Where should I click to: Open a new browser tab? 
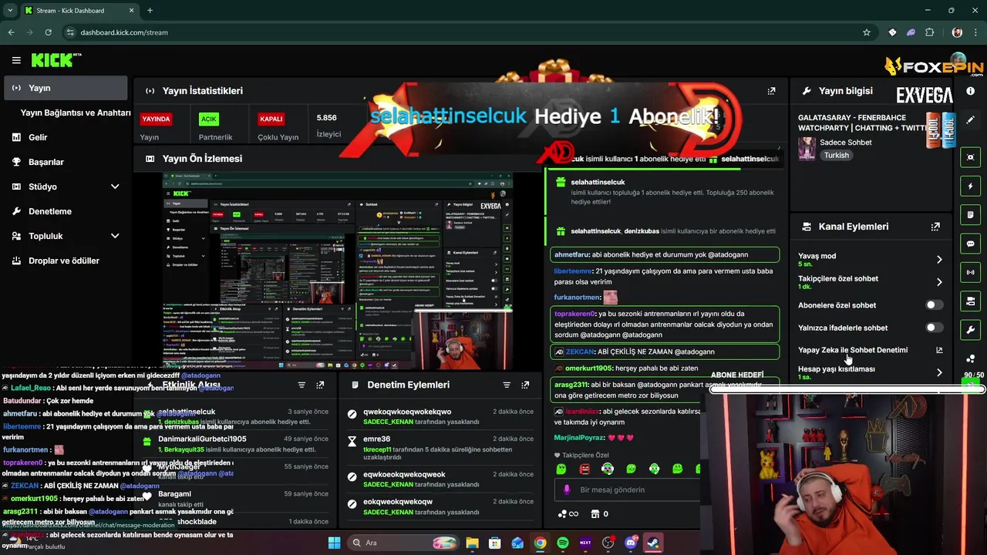[150, 11]
